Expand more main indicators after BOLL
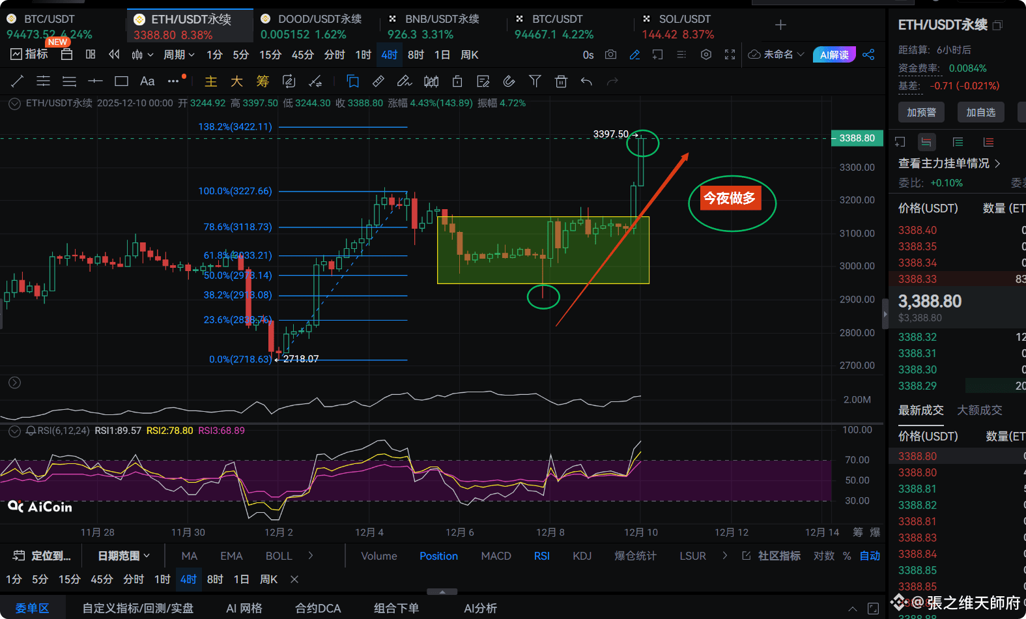 (x=311, y=556)
